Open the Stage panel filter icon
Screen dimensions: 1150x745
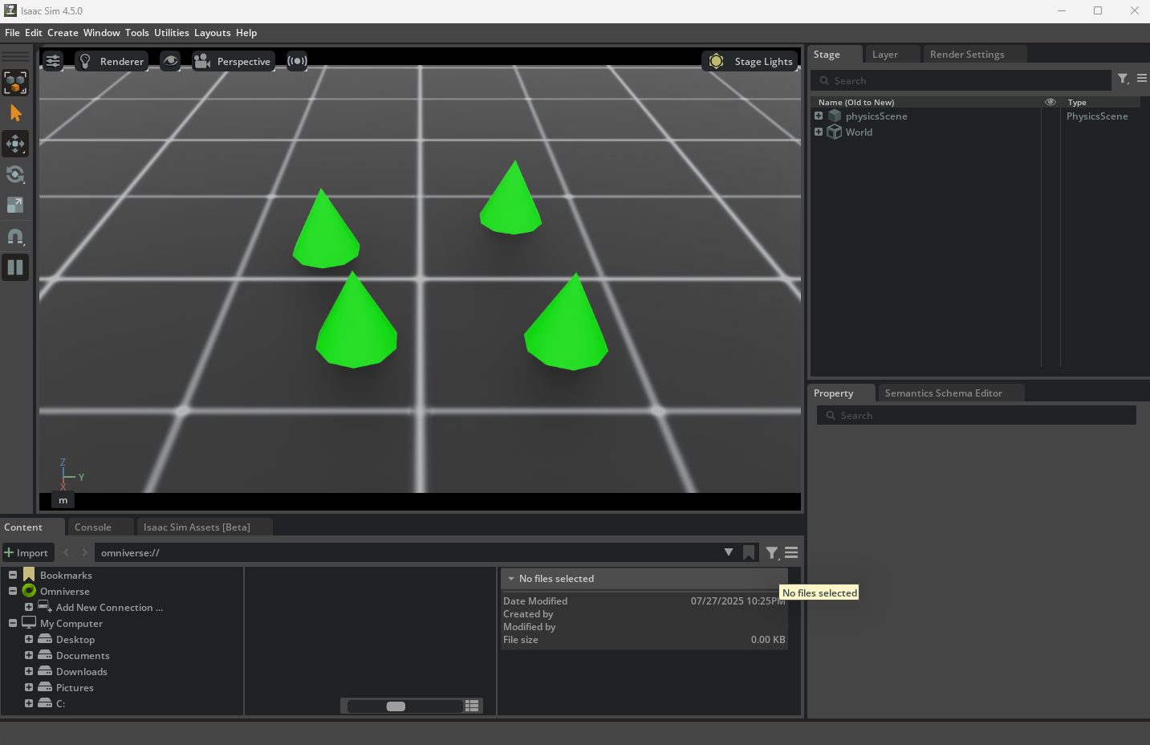click(1124, 79)
